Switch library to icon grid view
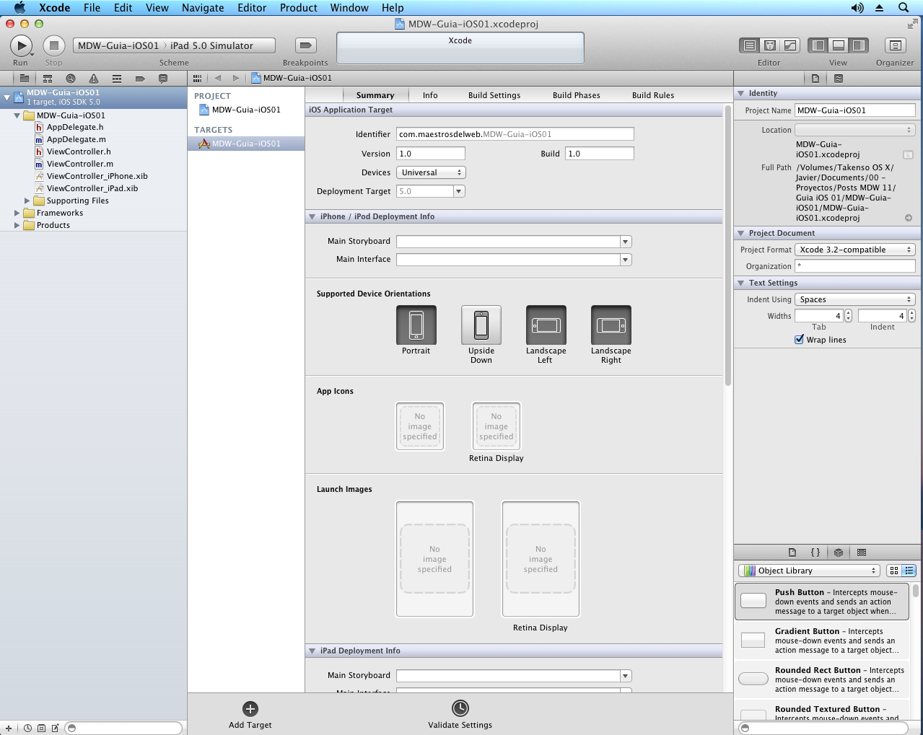The height and width of the screenshot is (735, 923). [x=894, y=571]
